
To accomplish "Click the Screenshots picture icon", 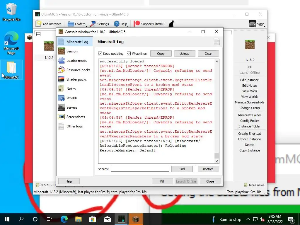I will [61, 117].
